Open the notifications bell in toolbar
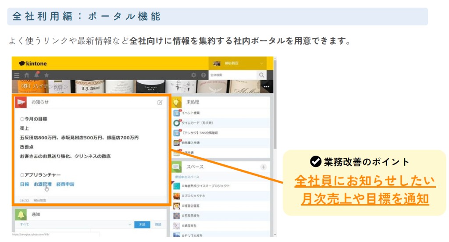The height and width of the screenshot is (242, 449). (36, 75)
